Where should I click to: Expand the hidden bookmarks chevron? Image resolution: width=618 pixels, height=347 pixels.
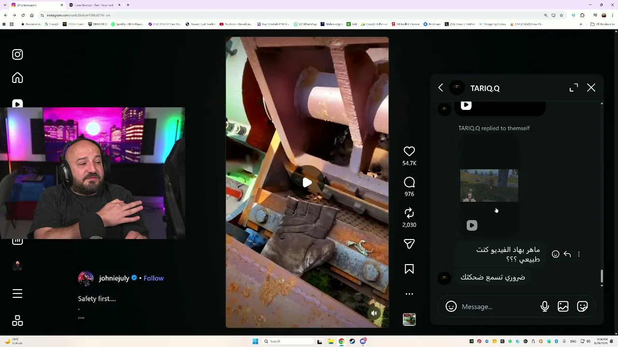[581, 24]
